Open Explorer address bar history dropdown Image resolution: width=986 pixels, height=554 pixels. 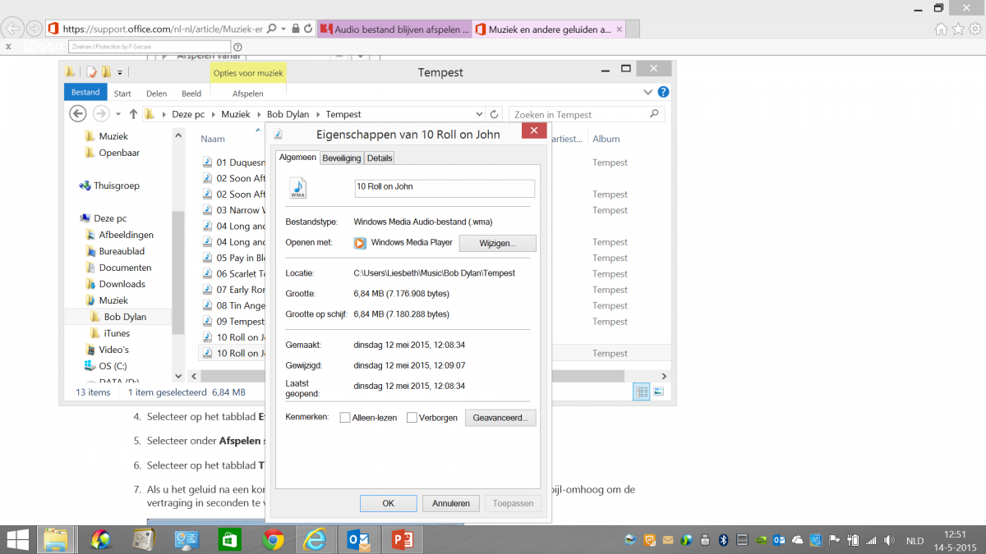point(480,114)
